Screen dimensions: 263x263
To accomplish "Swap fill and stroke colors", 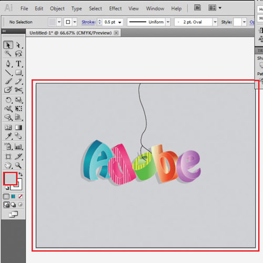I will [21, 174].
